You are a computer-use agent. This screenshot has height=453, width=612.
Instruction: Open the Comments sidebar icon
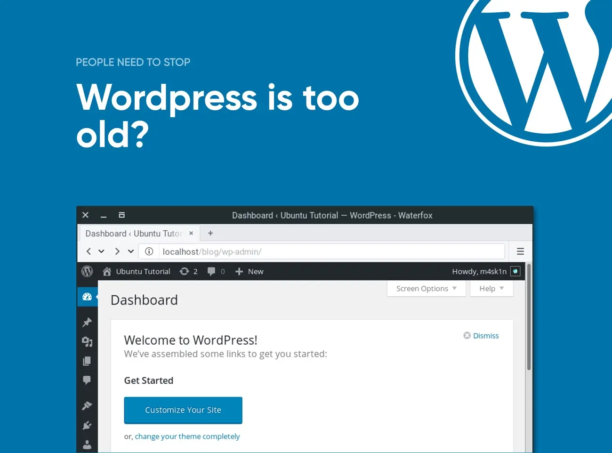click(87, 380)
